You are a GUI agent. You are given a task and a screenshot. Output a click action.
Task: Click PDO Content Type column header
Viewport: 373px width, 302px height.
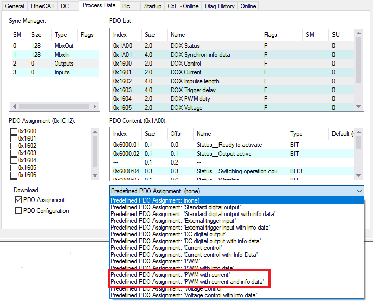[x=307, y=134]
